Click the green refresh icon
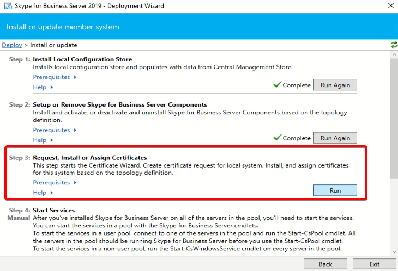The width and height of the screenshot is (398, 271). [394, 45]
